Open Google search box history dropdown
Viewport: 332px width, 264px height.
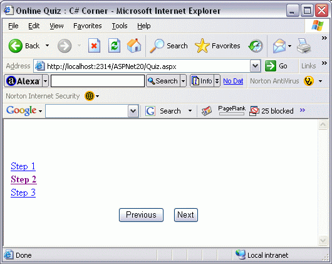(x=133, y=111)
